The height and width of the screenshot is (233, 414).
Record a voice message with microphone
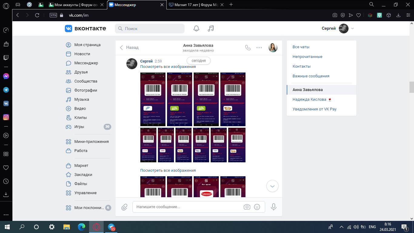click(273, 207)
